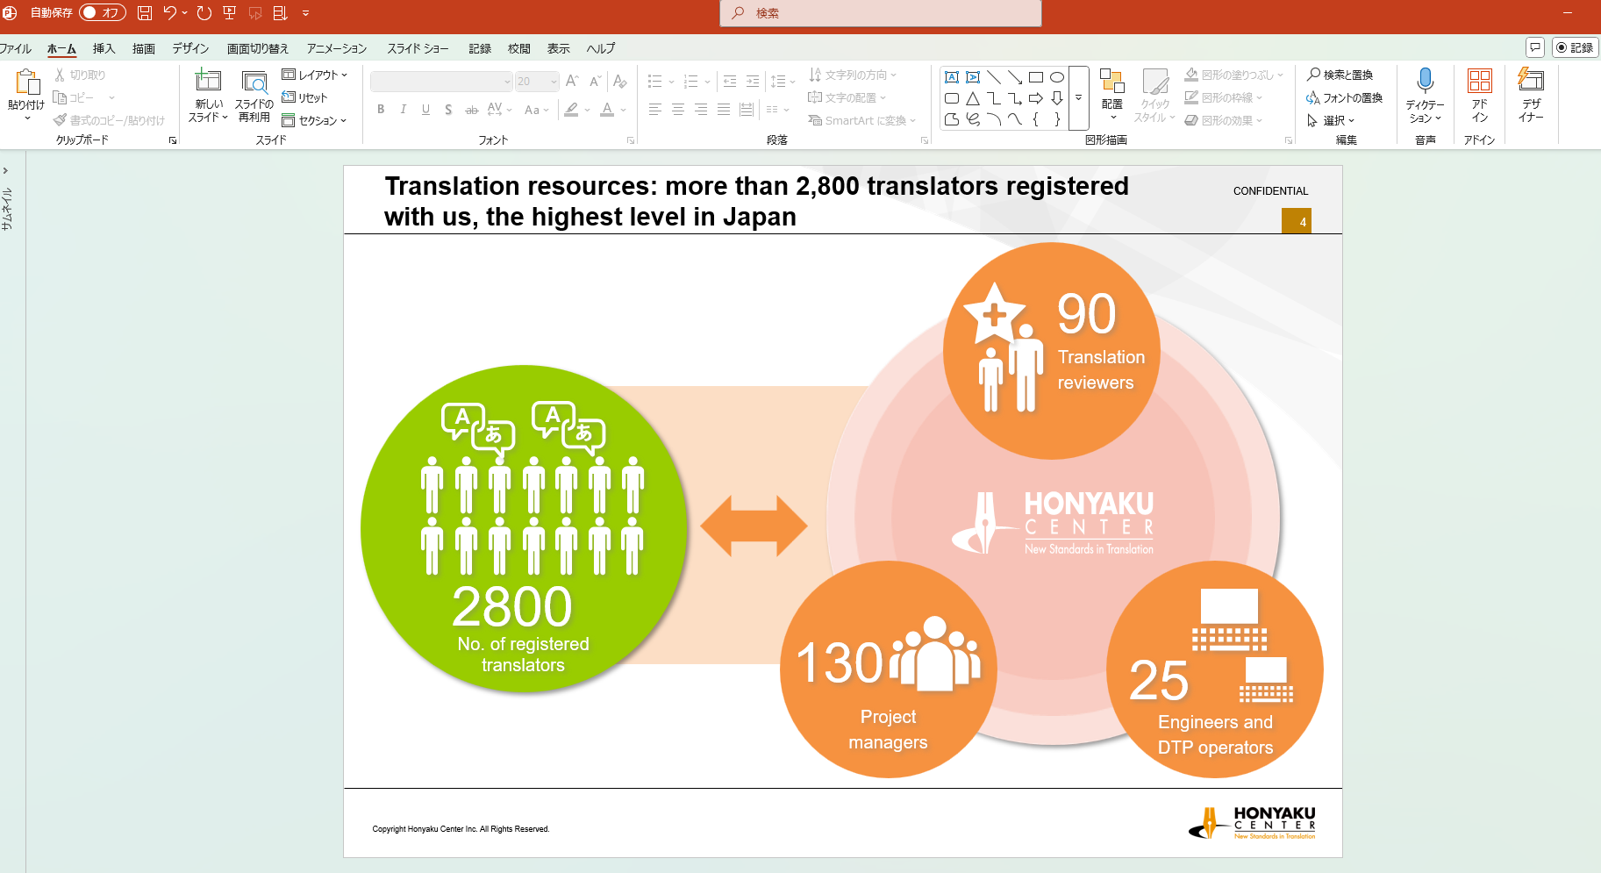
Task: Choose the oval shape
Action: [1057, 77]
